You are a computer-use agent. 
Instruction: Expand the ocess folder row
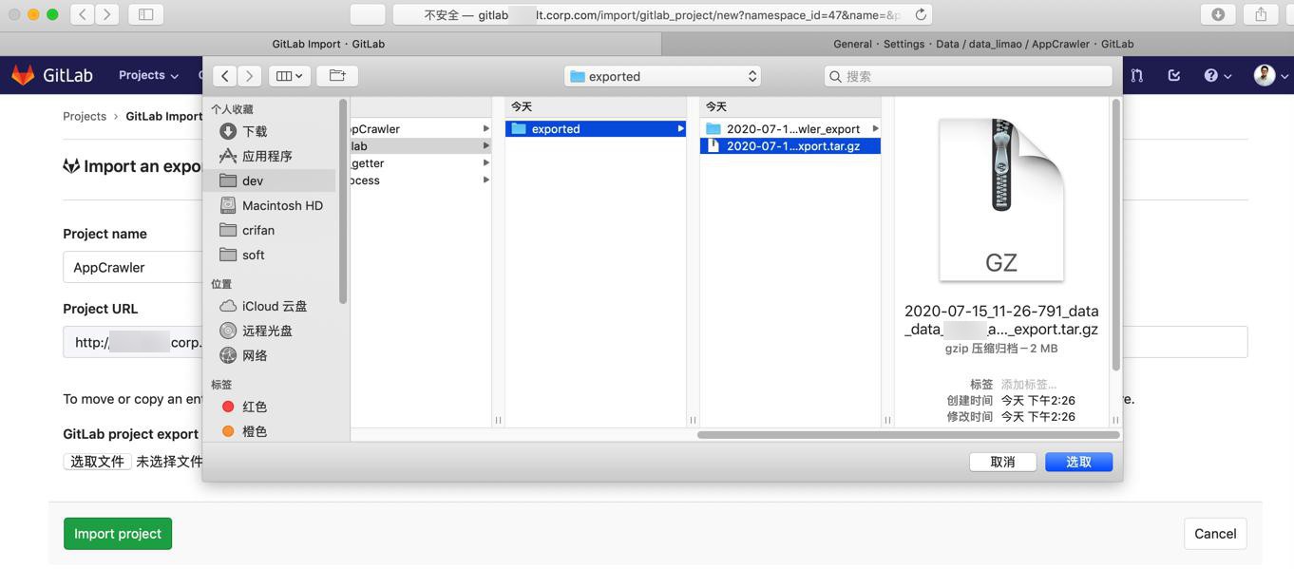[x=421, y=180]
